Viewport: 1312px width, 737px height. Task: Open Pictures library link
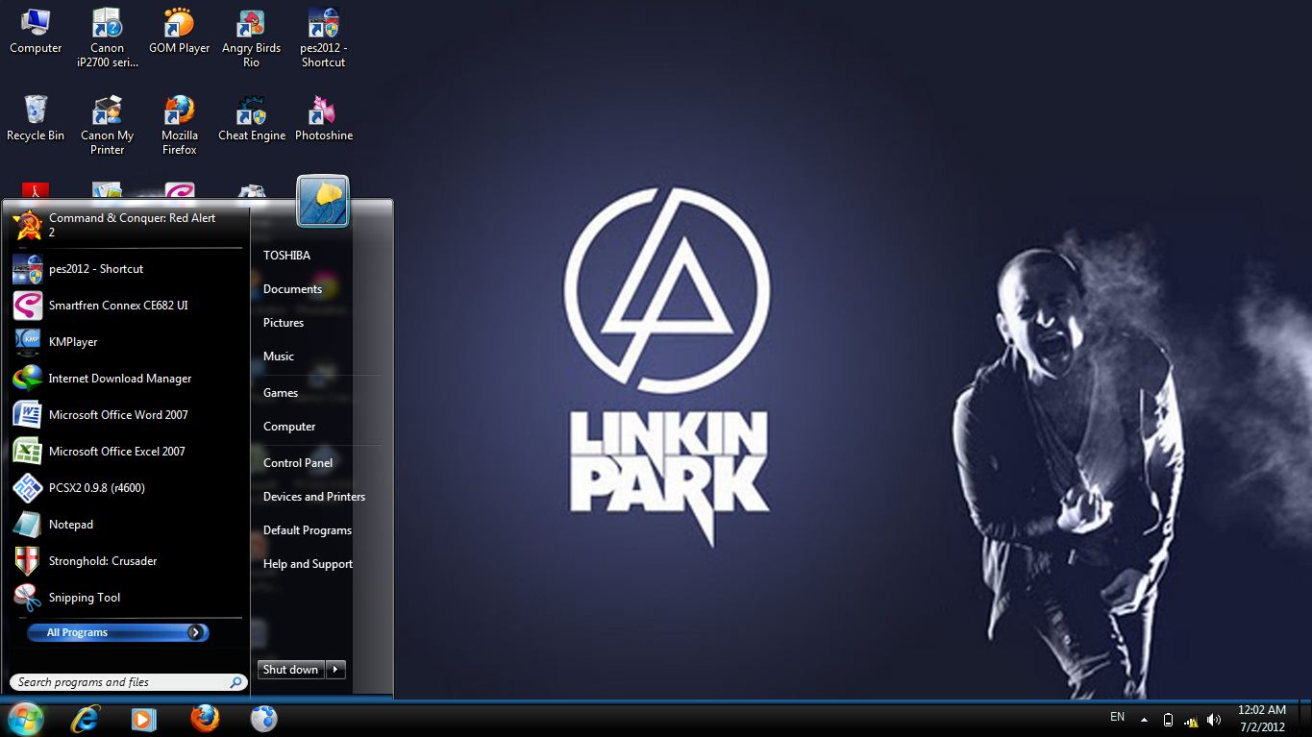click(x=284, y=323)
